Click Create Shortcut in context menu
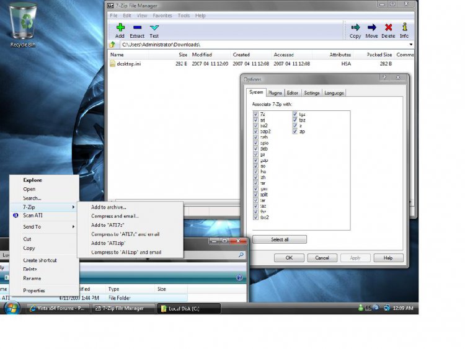 click(40, 260)
